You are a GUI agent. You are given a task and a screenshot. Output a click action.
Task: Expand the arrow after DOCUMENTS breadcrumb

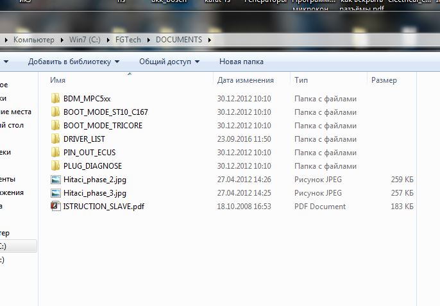209,40
